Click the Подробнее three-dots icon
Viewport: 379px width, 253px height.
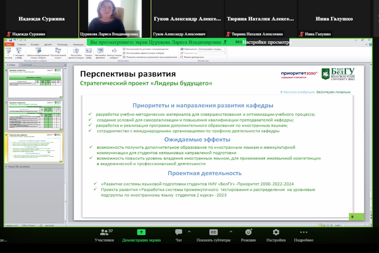point(304,233)
